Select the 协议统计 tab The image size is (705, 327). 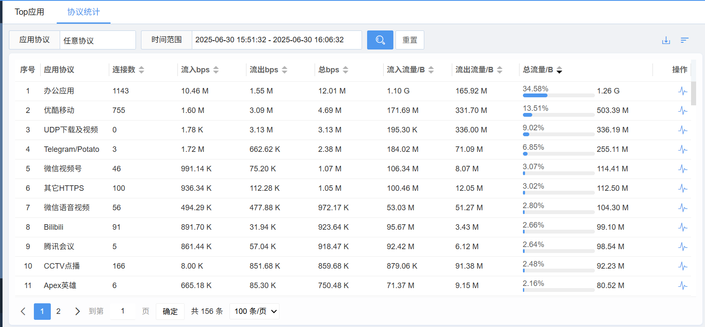83,12
